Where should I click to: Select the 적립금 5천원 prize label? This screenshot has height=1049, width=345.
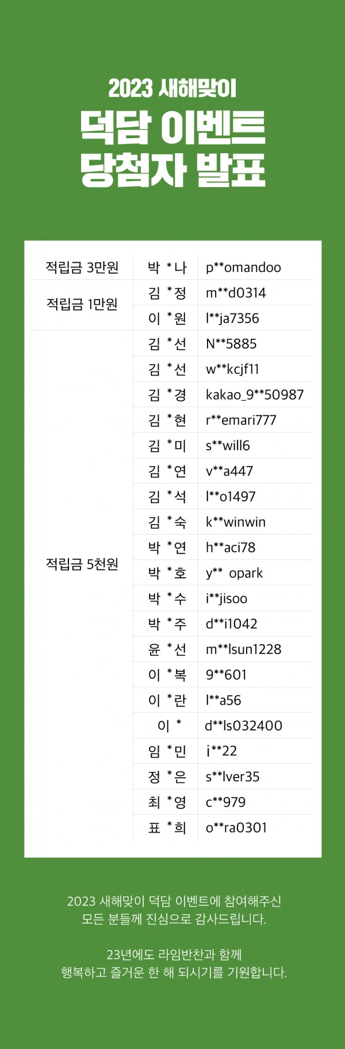tap(82, 564)
